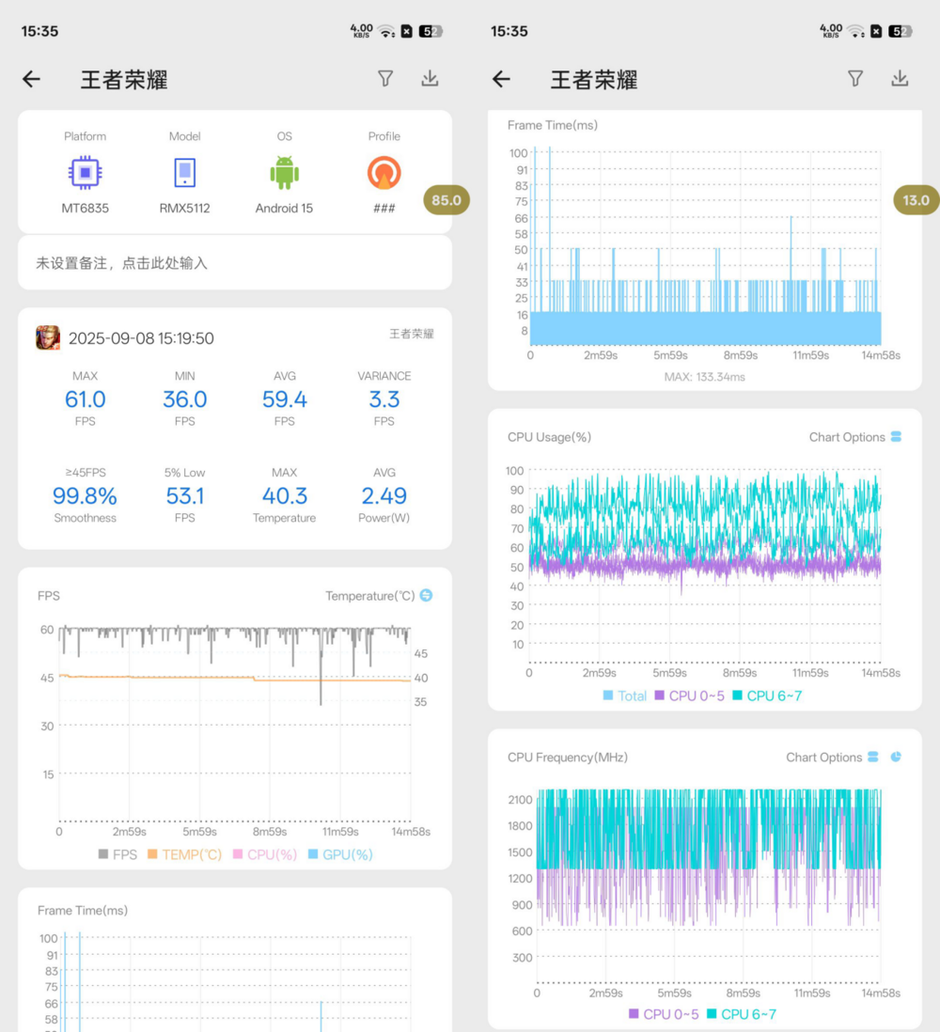The width and height of the screenshot is (940, 1032).
Task: Tap MT6835 platform chip icon
Action: pos(85,172)
